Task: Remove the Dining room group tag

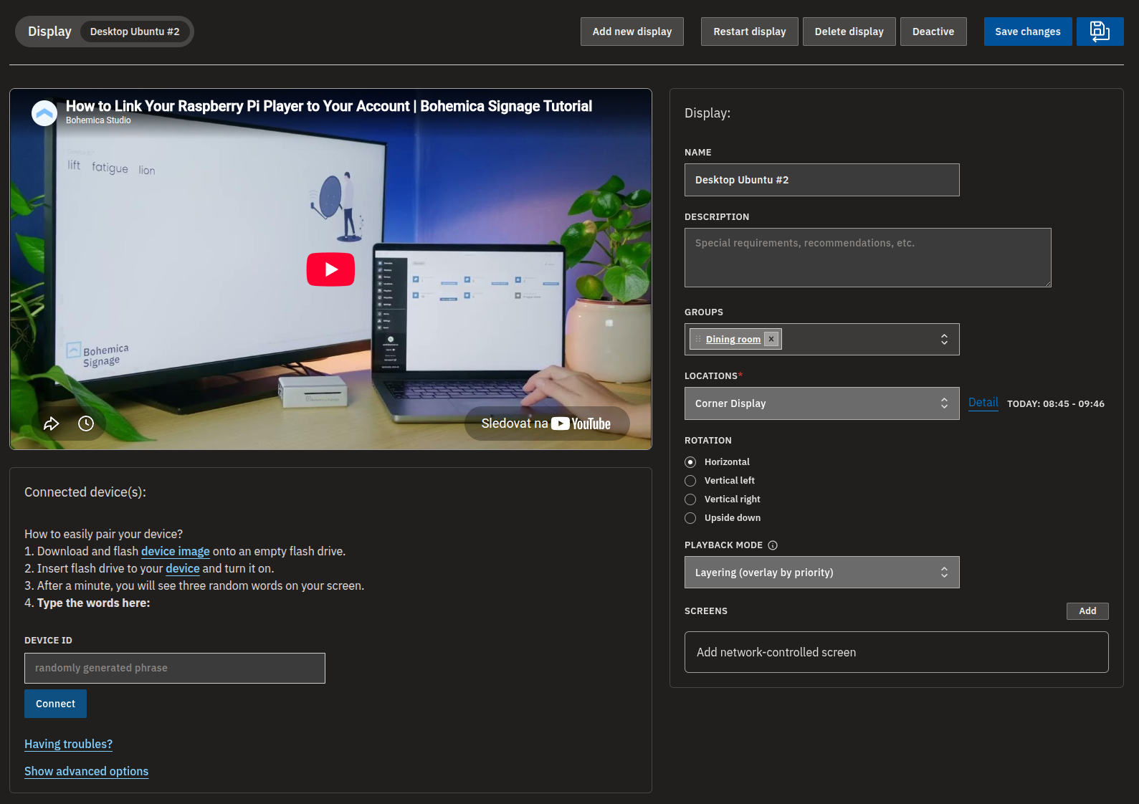Action: click(771, 339)
